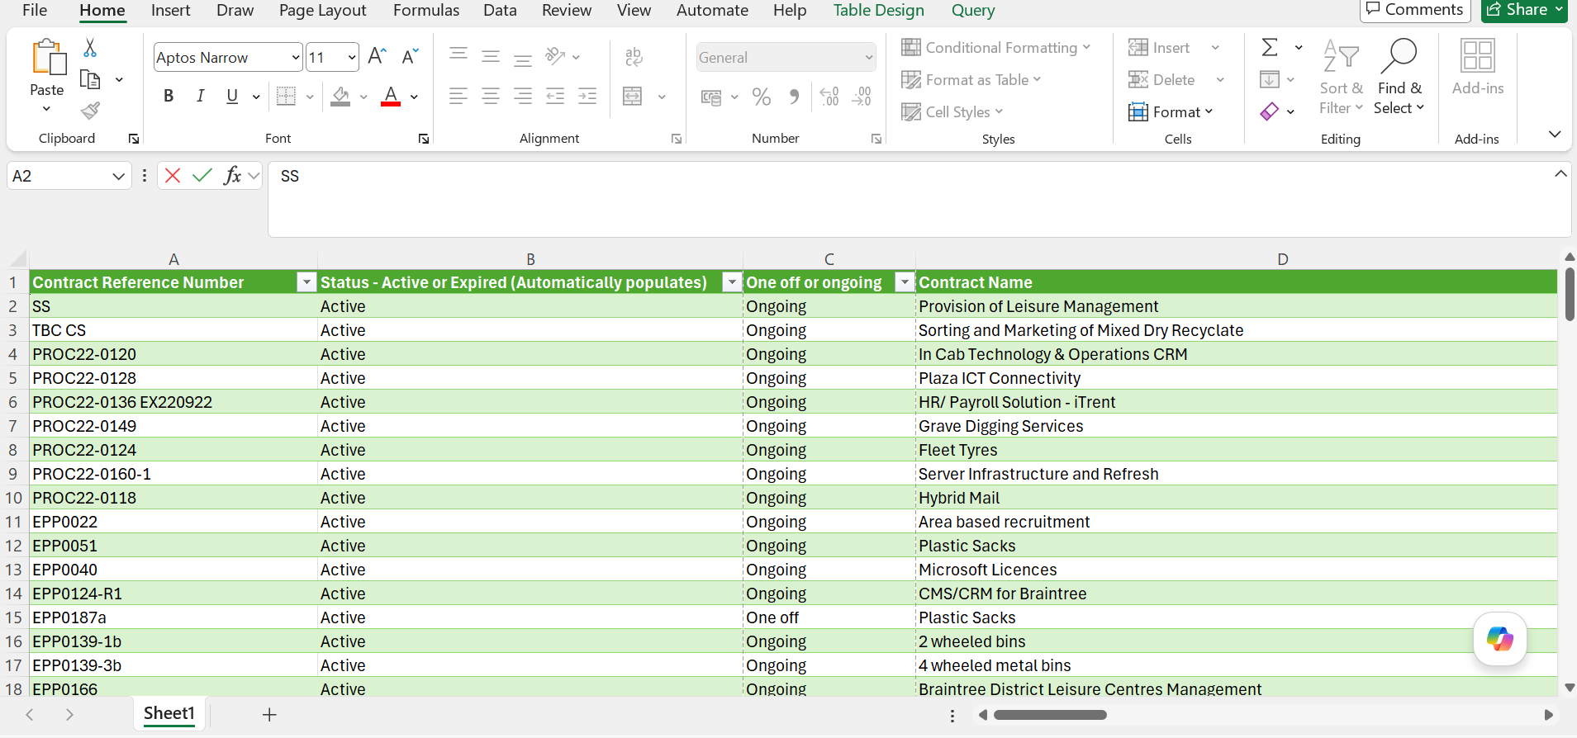Add new sheet plus button
1577x738 pixels.
[269, 715]
